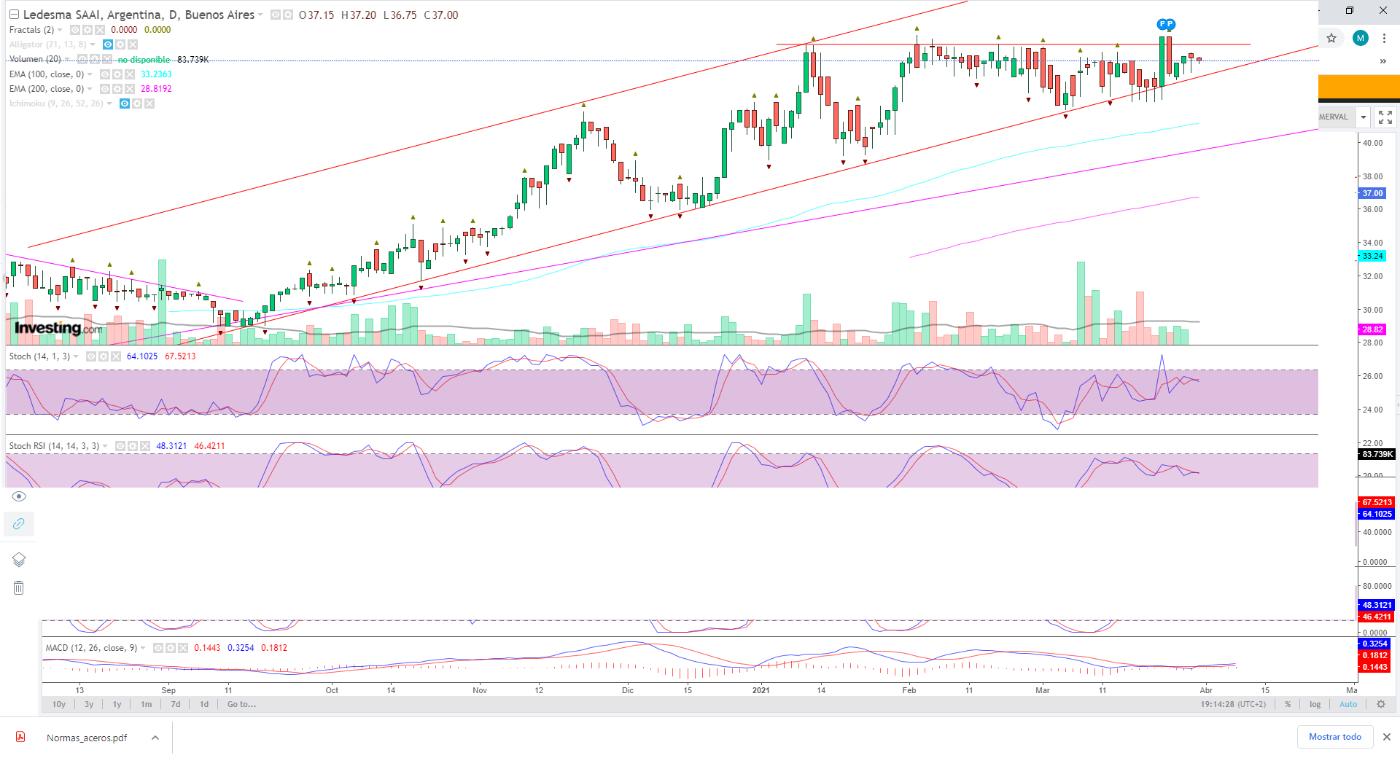Remove the EMA 100 indicator
1400x758 pixels.
(x=130, y=74)
